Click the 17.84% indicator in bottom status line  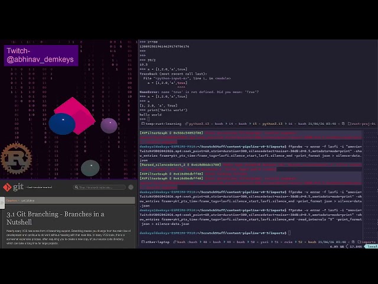356,247
